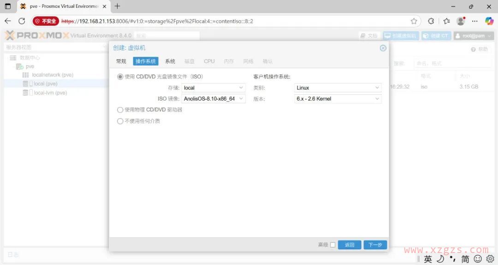Click 创建 CT button in header
This screenshot has width=498, height=265.
[436, 36]
